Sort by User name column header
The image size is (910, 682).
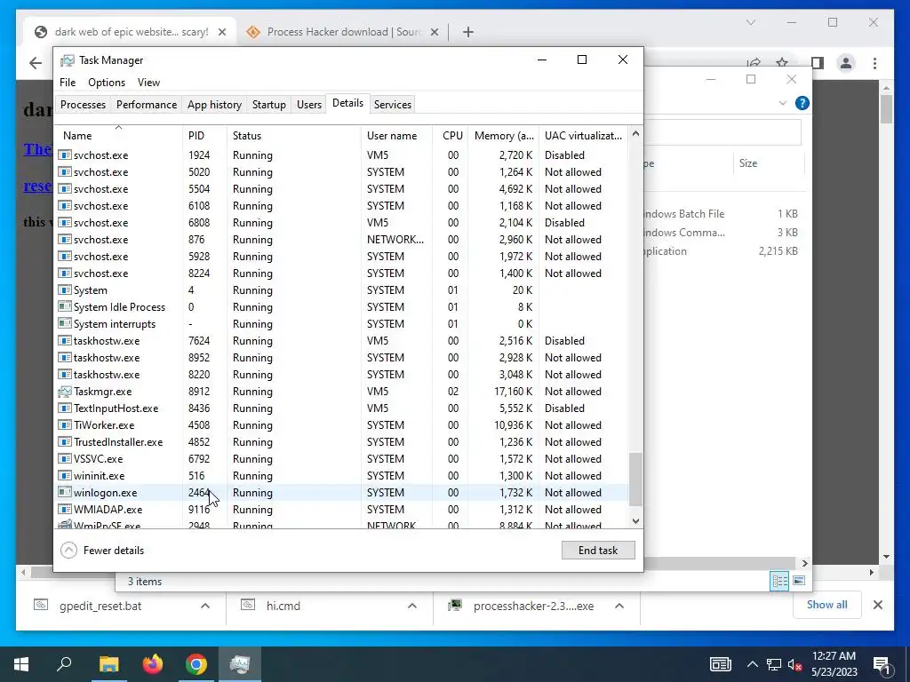point(396,136)
